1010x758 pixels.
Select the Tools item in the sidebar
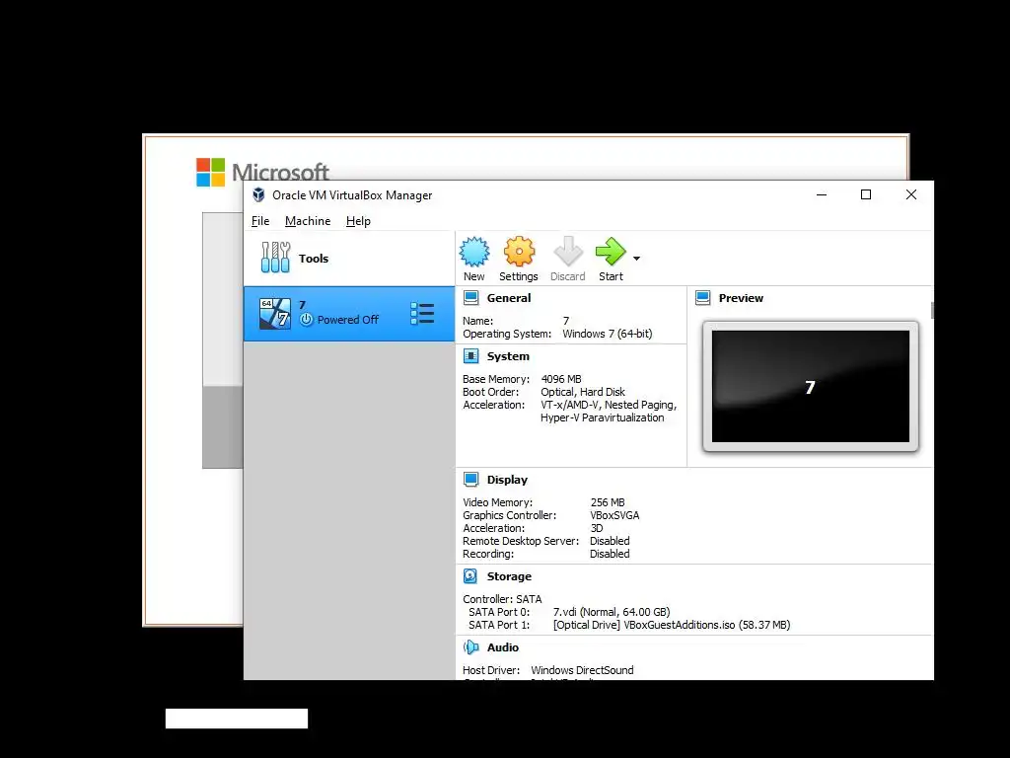pyautogui.click(x=348, y=258)
